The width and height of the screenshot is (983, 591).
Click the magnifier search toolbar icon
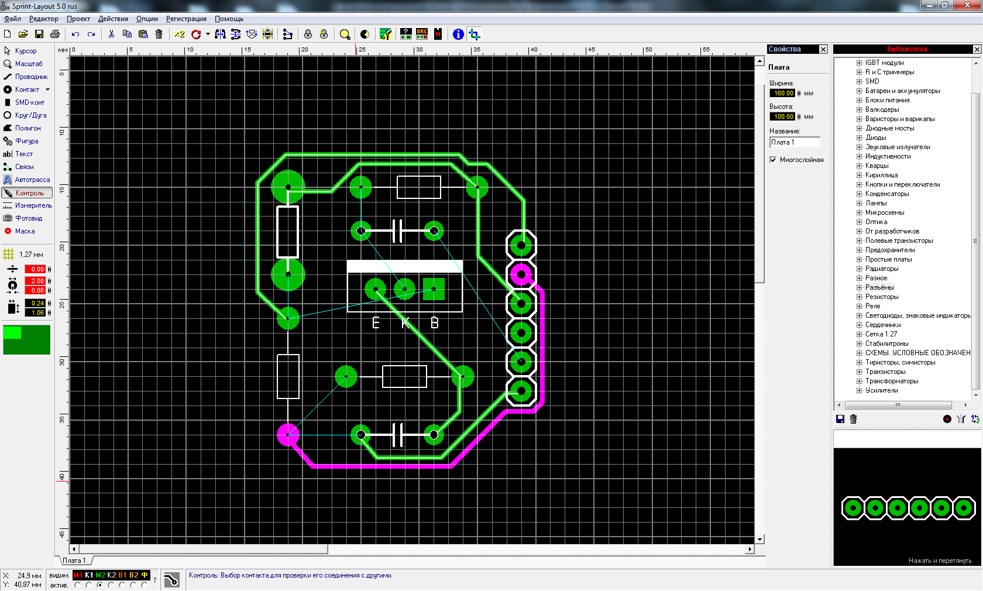click(345, 35)
